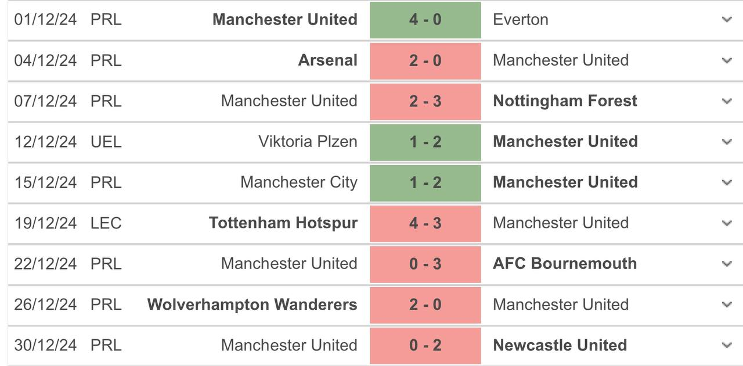Click the LEC competition label
743x366 pixels.
106,223
